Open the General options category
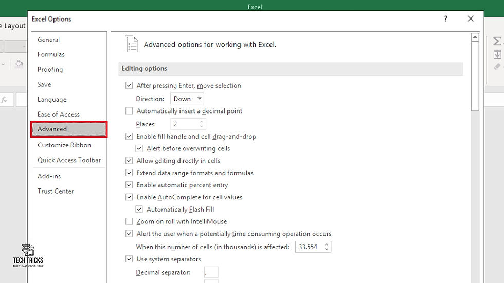Viewport: 504px width, 283px height. coord(48,40)
